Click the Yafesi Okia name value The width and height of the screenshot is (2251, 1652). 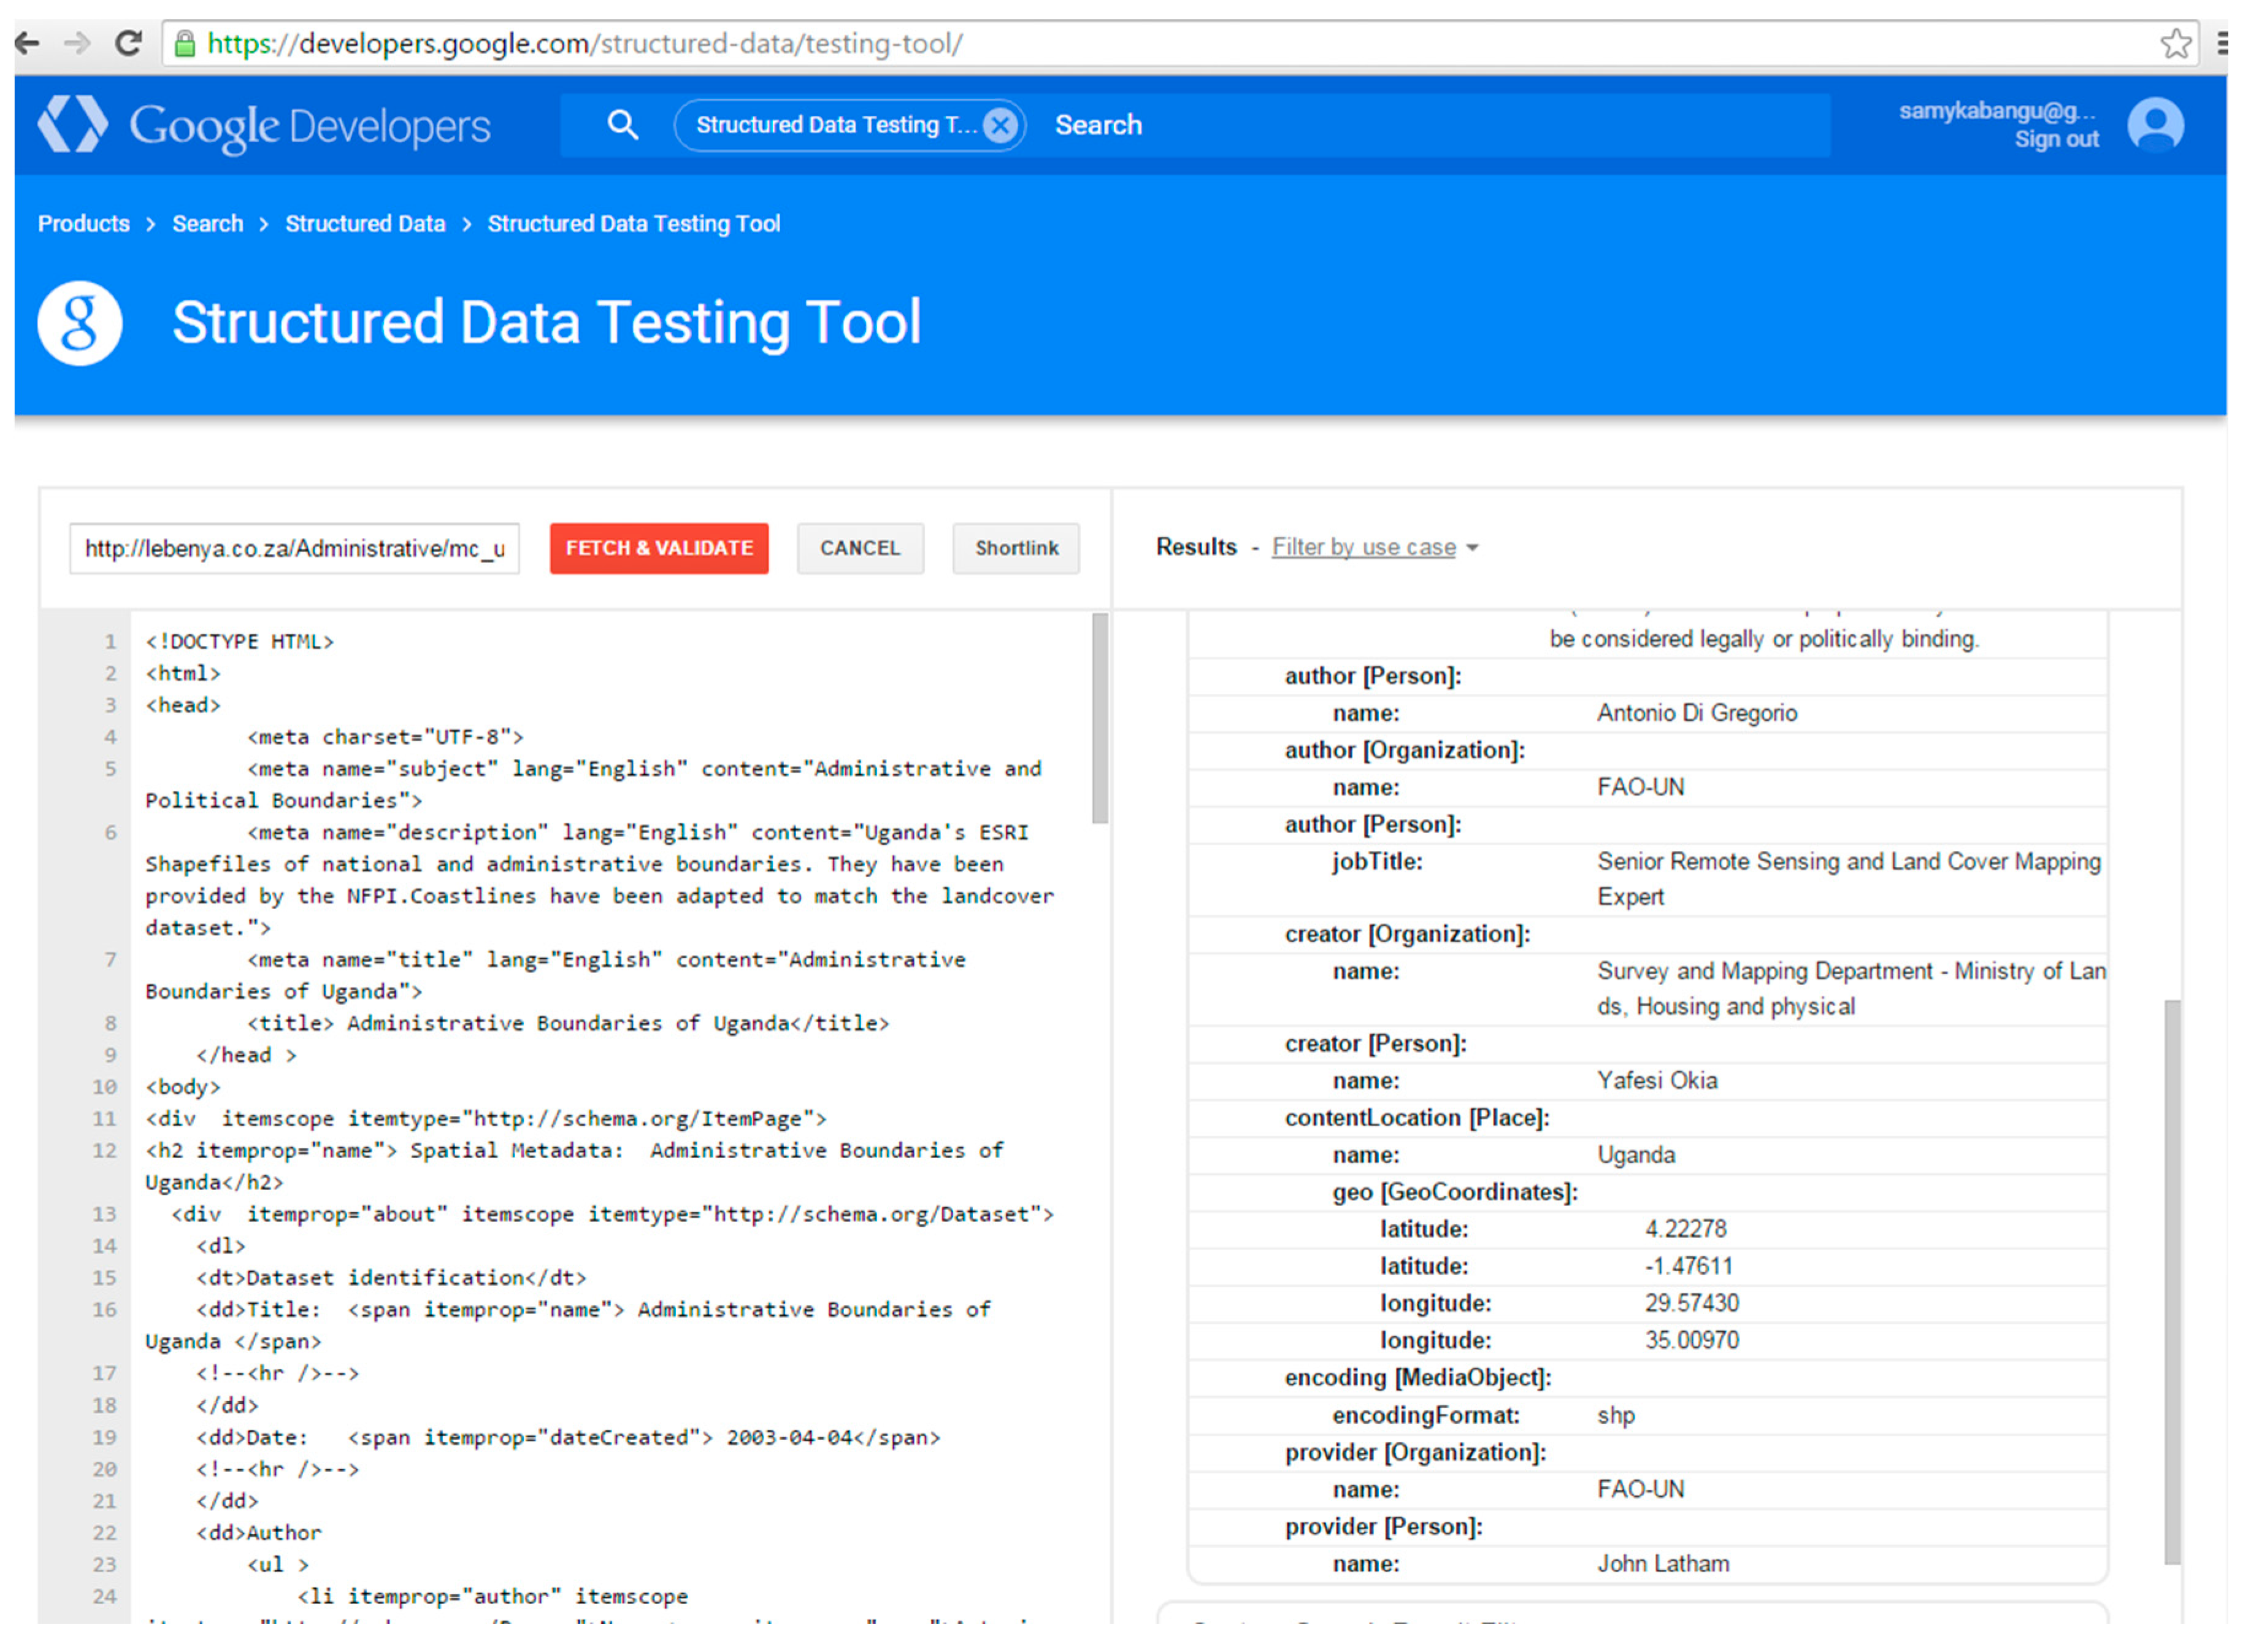click(x=1657, y=1081)
